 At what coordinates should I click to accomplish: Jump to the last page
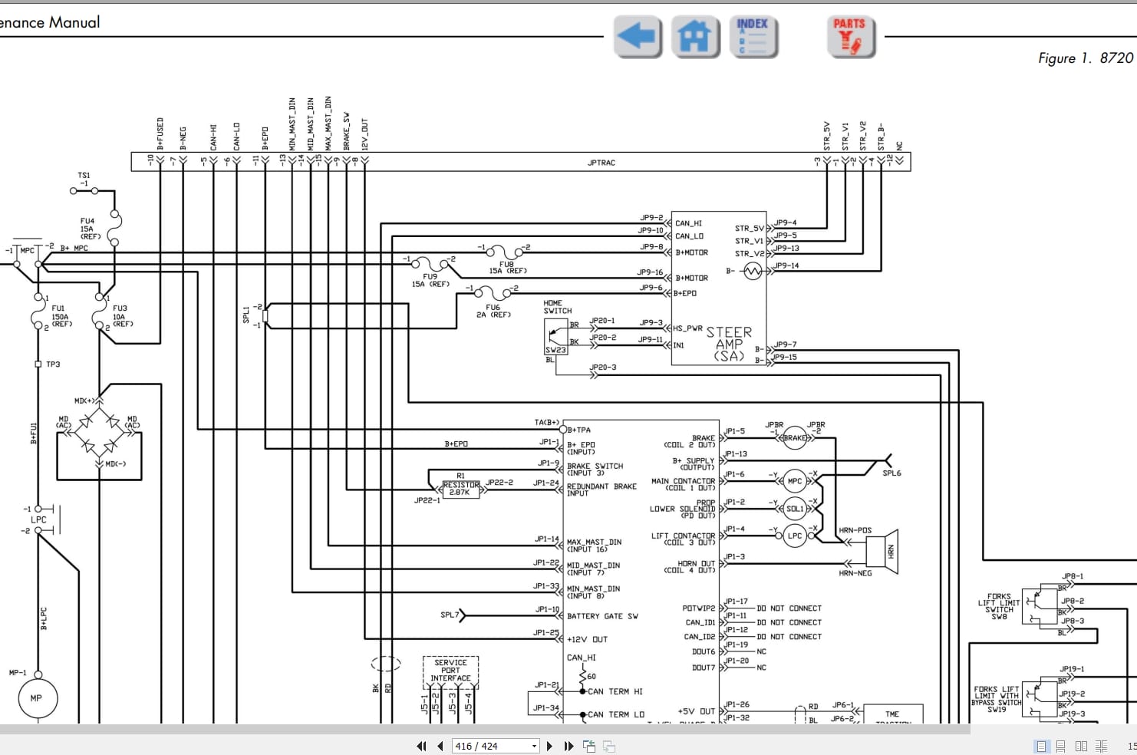568,746
